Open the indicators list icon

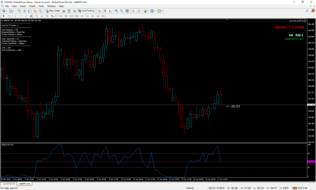pyautogui.click(x=145, y=11)
